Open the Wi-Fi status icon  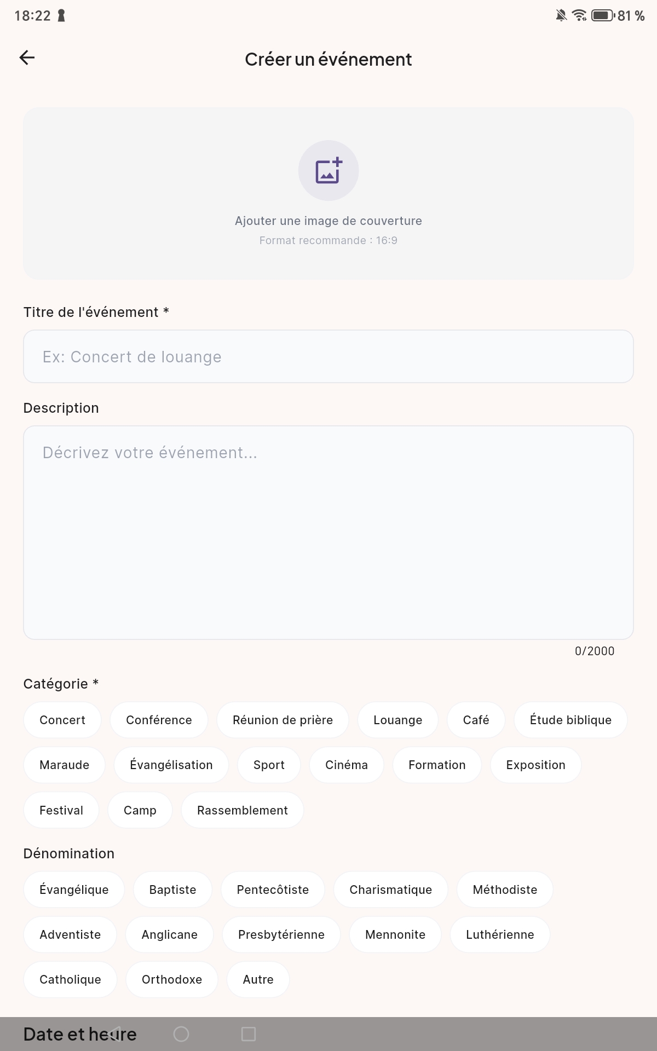[579, 15]
